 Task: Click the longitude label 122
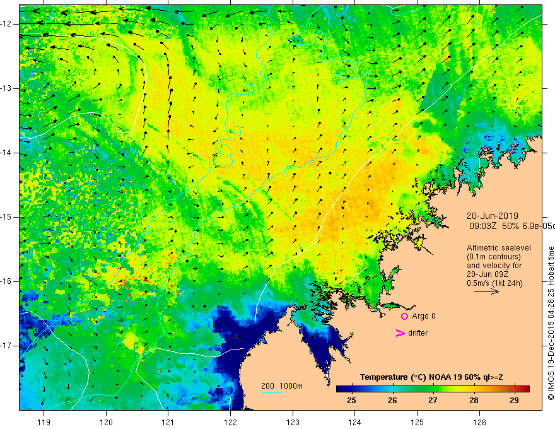point(230,422)
